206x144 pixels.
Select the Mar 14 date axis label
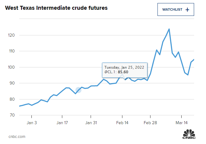(x=181, y=123)
